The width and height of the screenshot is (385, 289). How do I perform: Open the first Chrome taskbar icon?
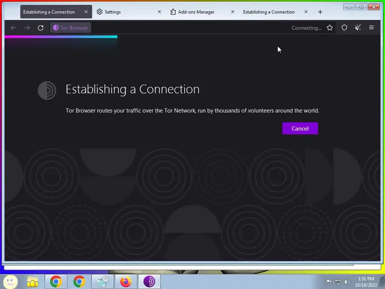tap(56, 281)
